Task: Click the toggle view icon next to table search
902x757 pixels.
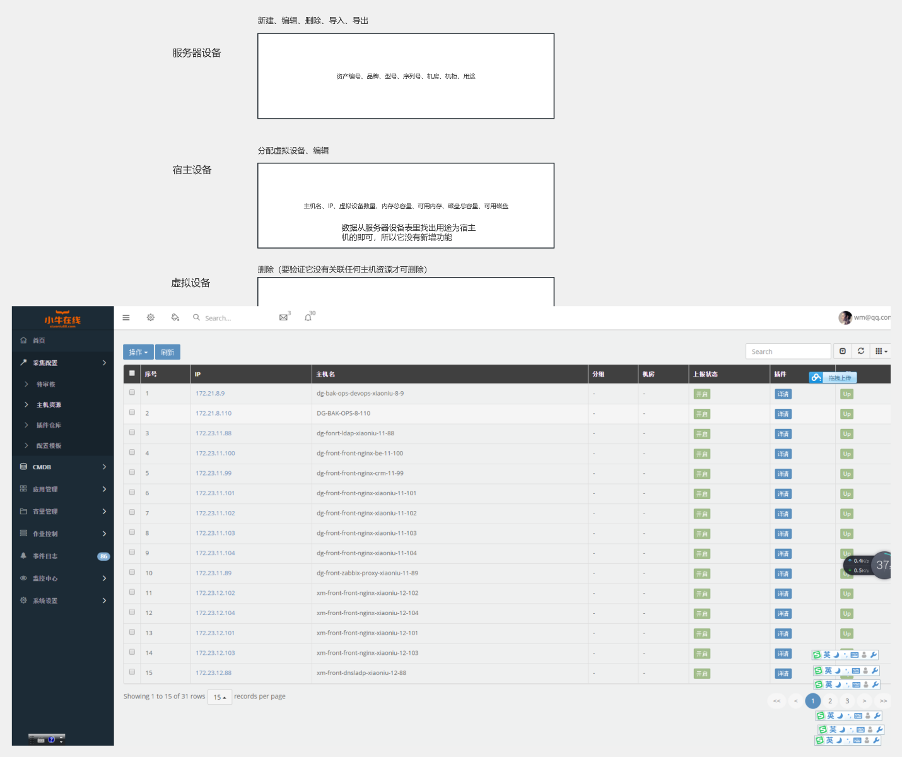Action: 843,351
